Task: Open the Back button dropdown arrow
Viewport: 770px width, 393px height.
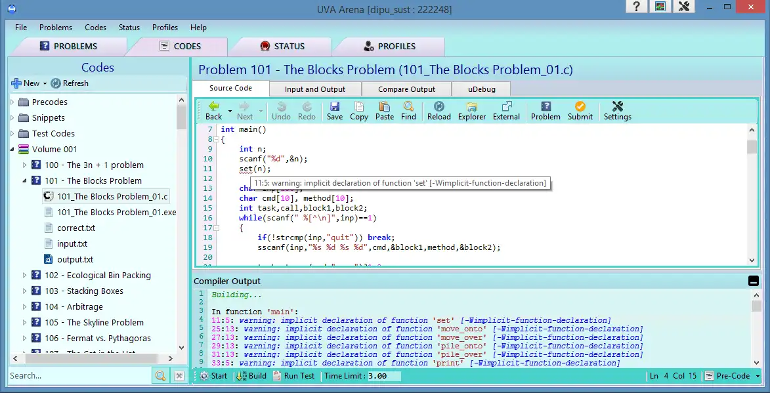Action: (230, 111)
